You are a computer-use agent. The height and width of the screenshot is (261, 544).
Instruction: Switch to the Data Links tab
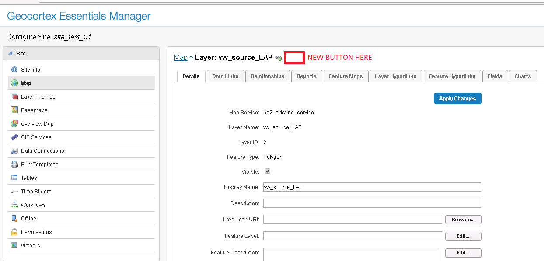coord(225,76)
